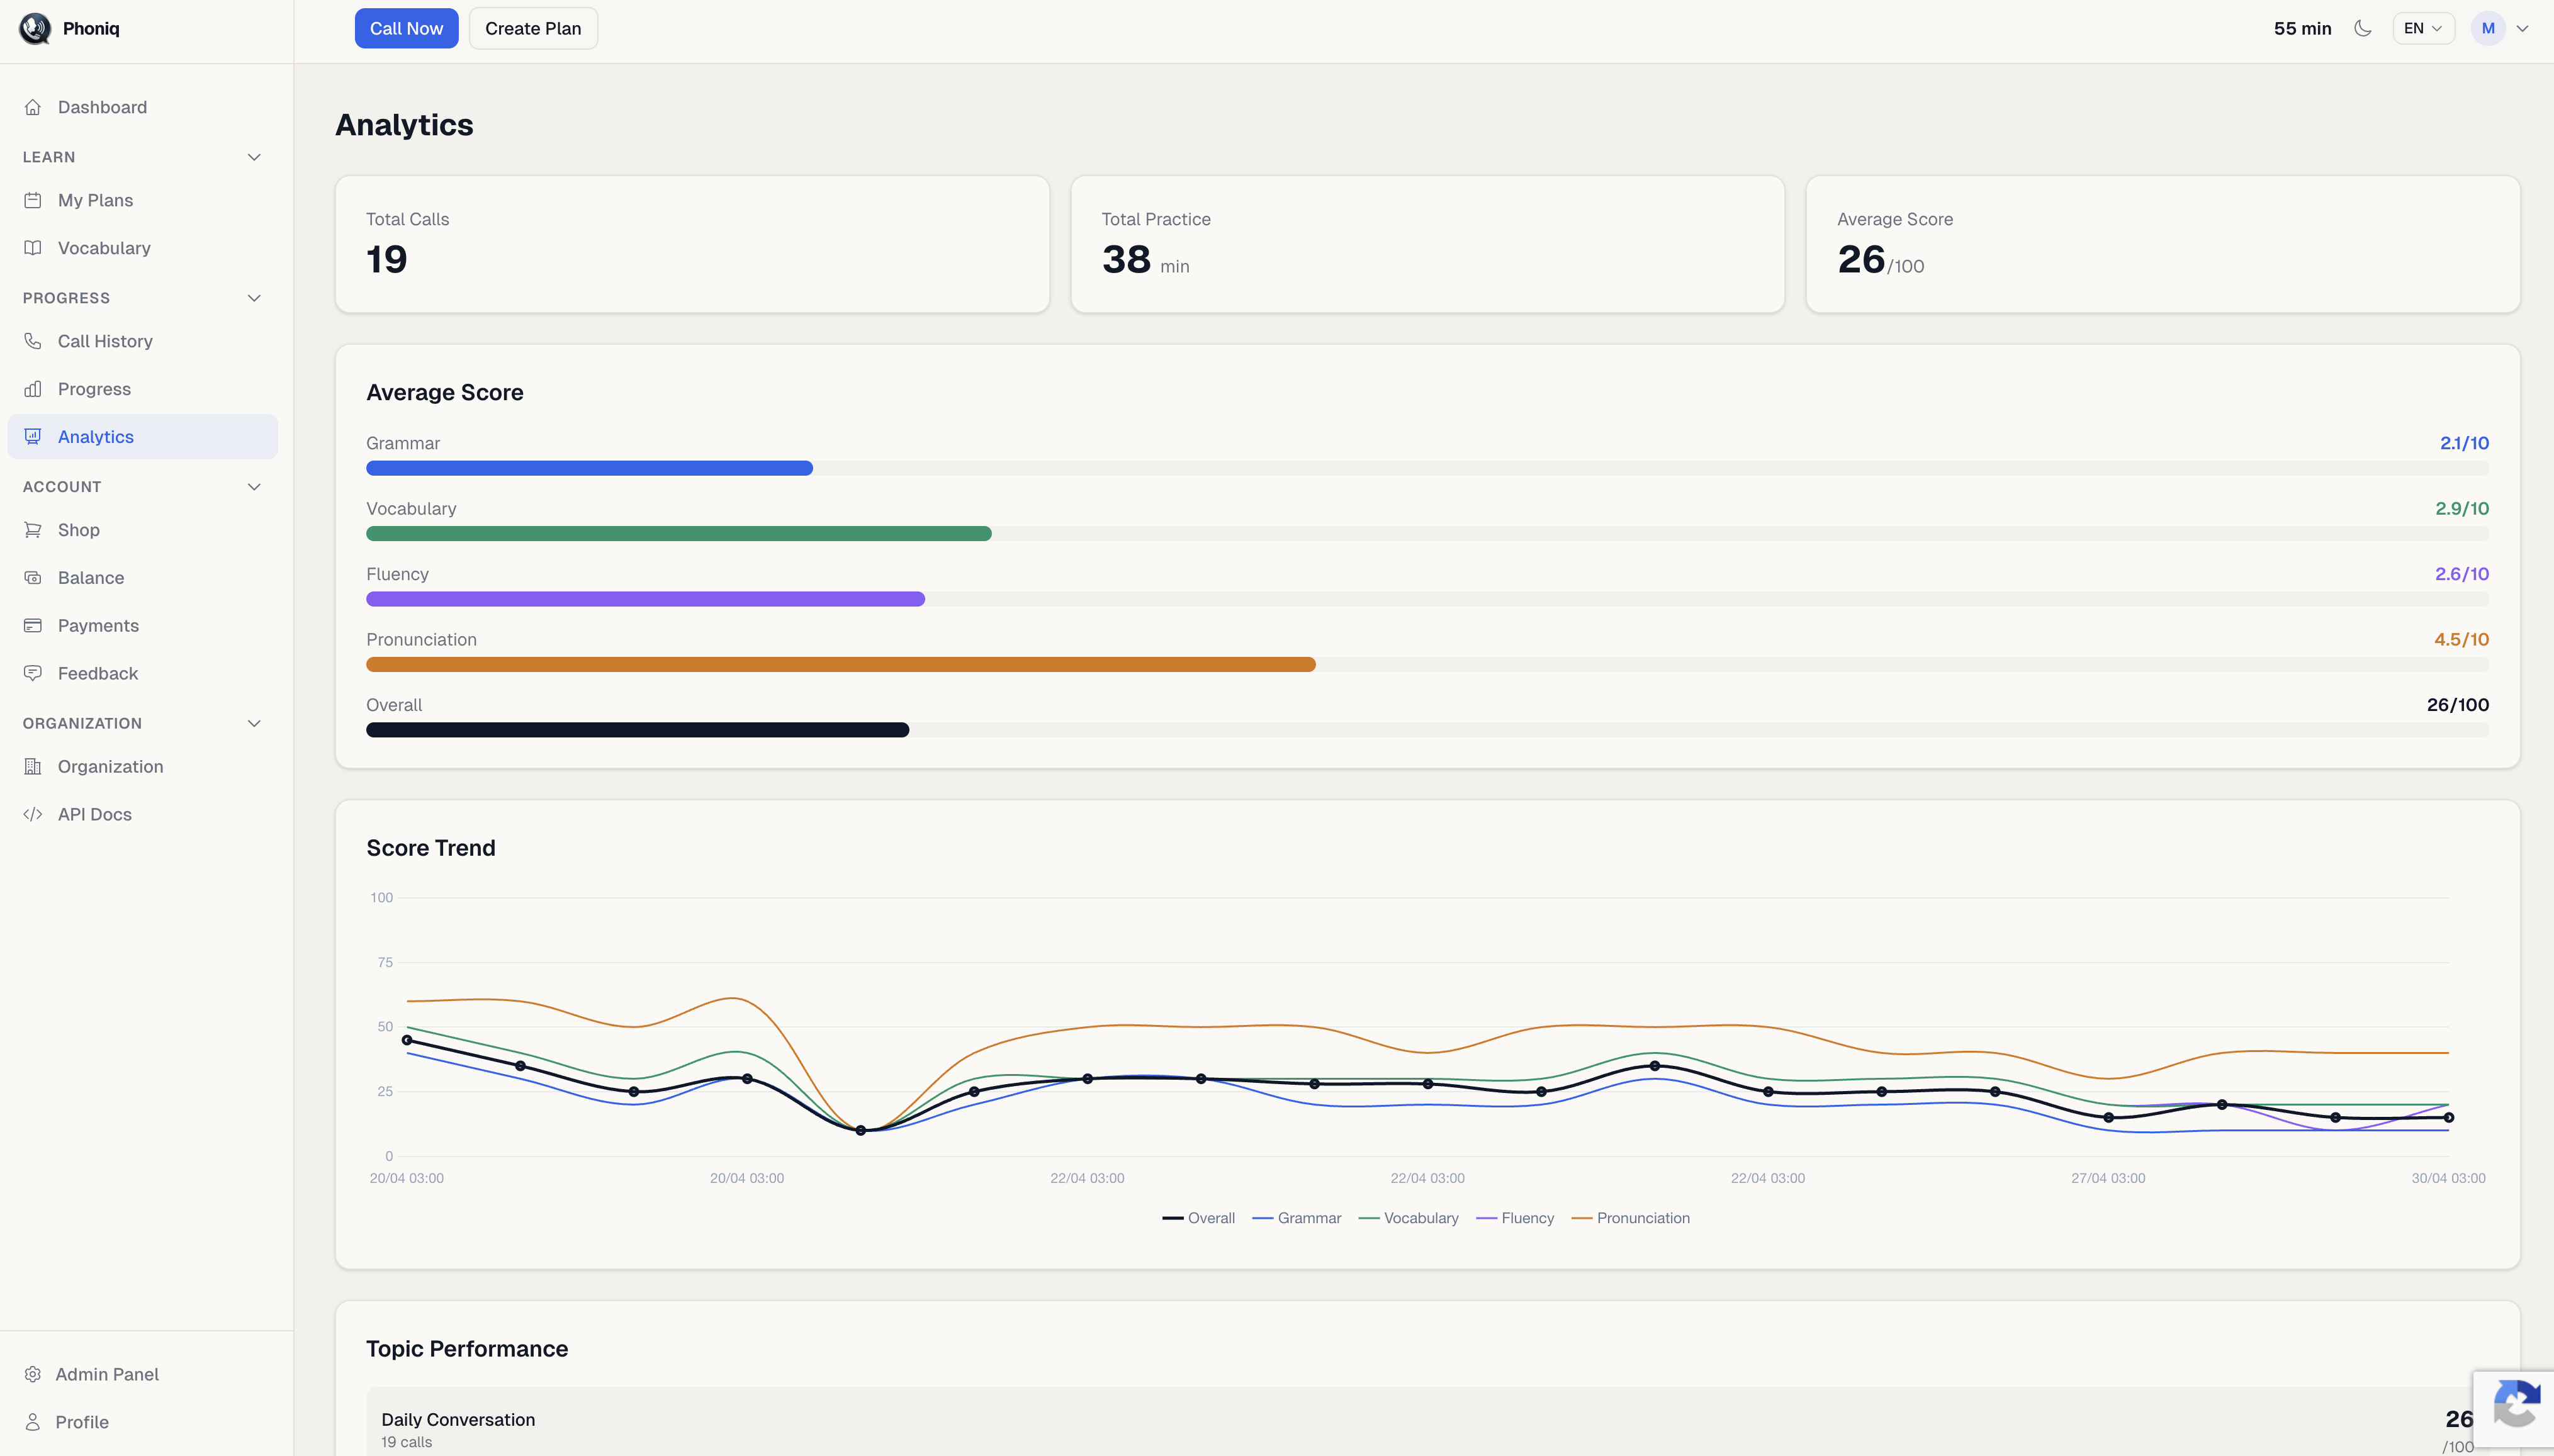Image resolution: width=2554 pixels, height=1456 pixels.
Task: Collapse the ORGANIZATION section
Action: [254, 723]
